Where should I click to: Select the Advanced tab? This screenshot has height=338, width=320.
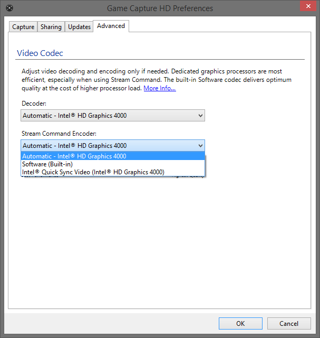[111, 26]
